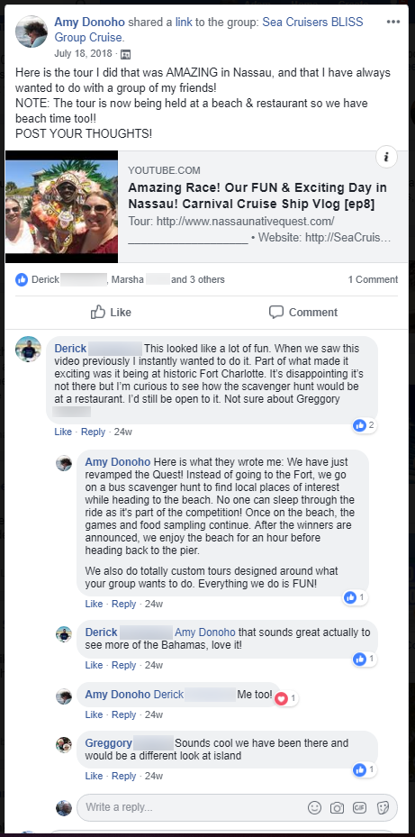Click the link info icon on preview
Image resolution: width=415 pixels, height=837 pixels.
(x=386, y=157)
